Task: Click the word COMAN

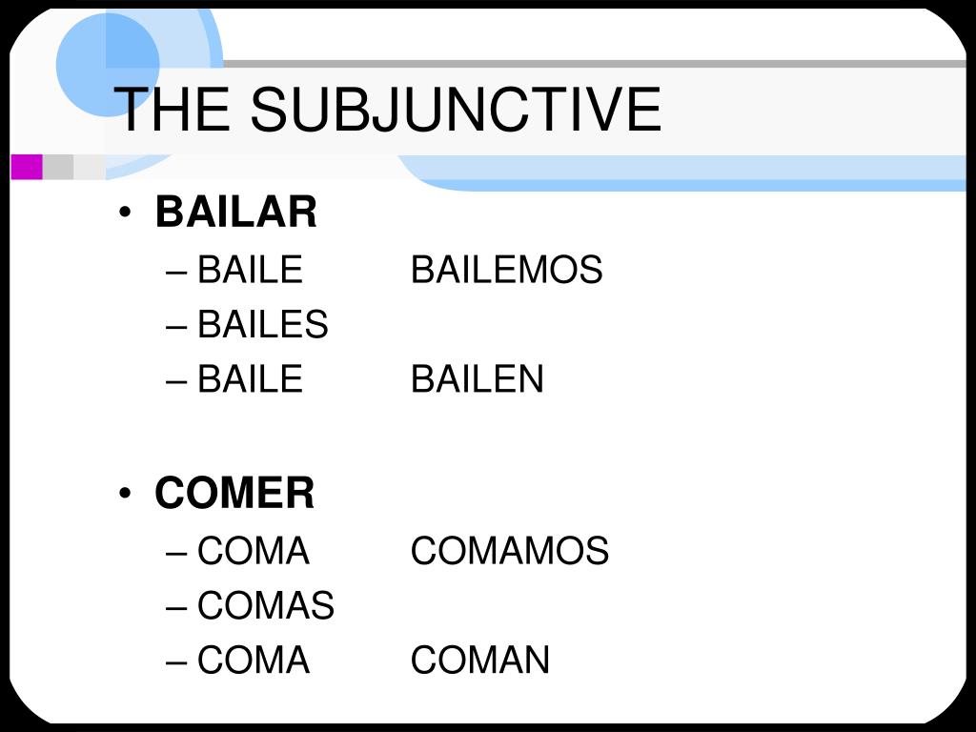Action: [480, 660]
